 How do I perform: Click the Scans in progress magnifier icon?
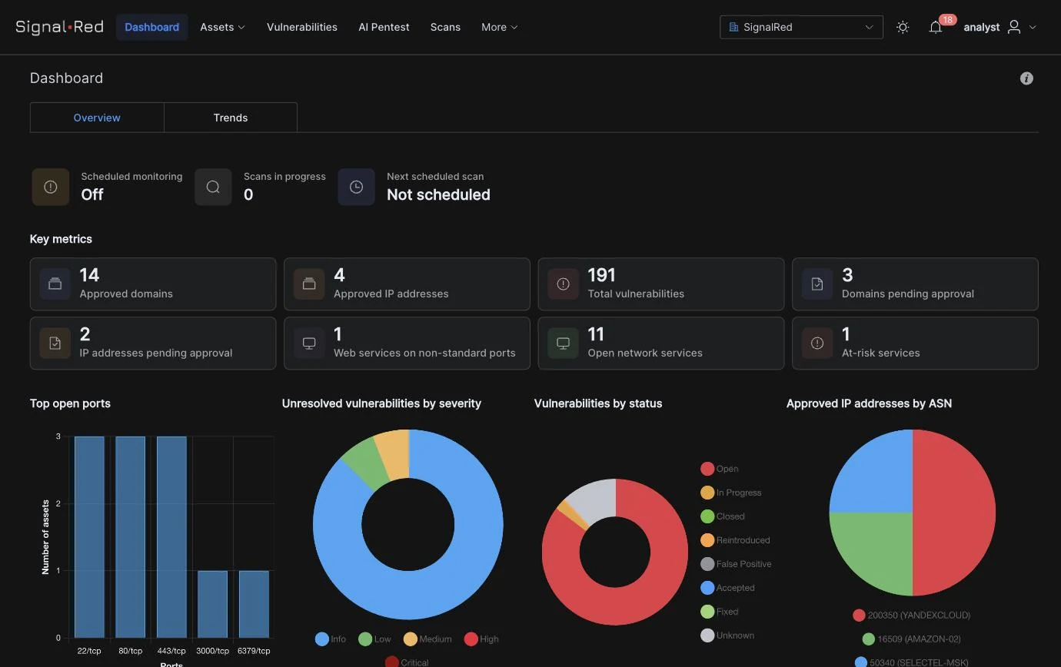point(213,187)
